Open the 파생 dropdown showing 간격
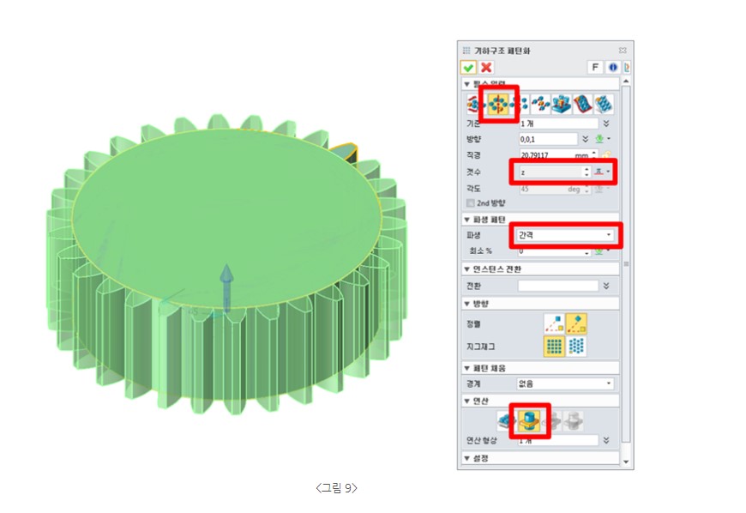The image size is (746, 513). [x=565, y=235]
